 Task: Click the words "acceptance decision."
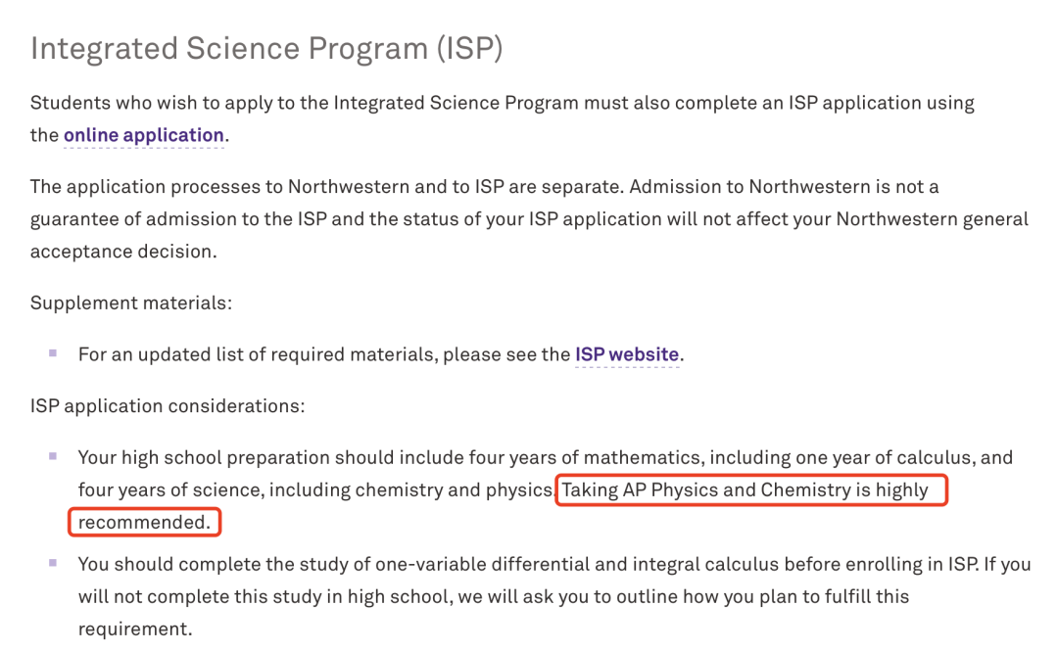[122, 252]
